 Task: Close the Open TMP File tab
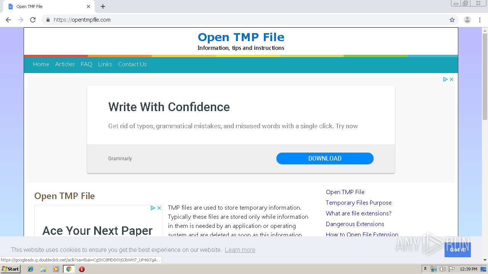[x=88, y=6]
